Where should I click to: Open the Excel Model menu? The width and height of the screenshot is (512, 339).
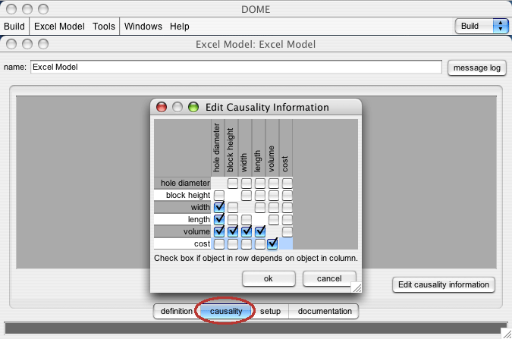(59, 26)
